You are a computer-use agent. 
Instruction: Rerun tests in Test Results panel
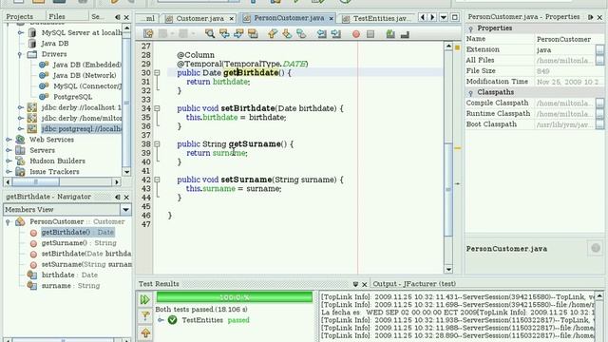point(145,299)
